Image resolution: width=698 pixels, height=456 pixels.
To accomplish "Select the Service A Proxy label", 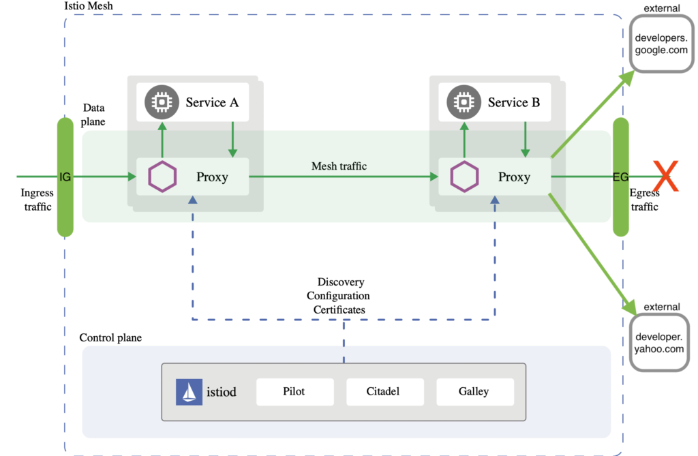I will pos(212,177).
